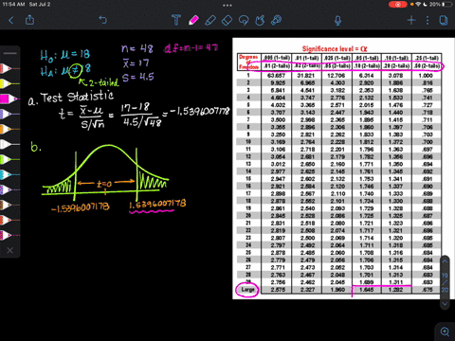
Task: Tap the orange 't=0' label inside the curve
Action: (104, 184)
